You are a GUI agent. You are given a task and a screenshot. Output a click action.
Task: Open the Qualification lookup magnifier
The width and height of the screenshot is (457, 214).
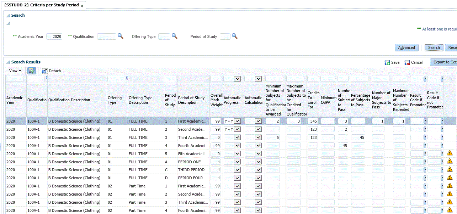tap(121, 36)
